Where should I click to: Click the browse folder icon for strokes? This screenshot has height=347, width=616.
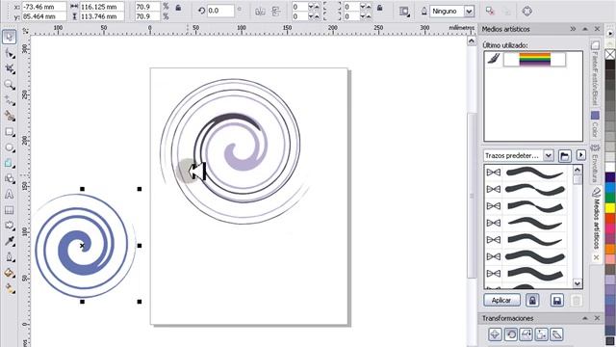(x=565, y=156)
